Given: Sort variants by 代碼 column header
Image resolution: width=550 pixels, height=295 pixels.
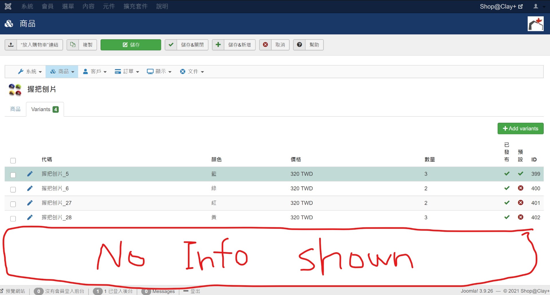Looking at the screenshot, I should (47, 159).
